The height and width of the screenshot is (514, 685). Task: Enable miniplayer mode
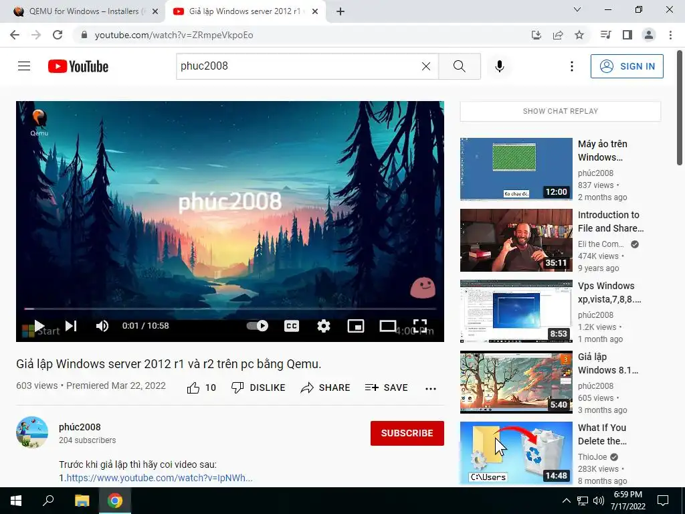point(356,326)
